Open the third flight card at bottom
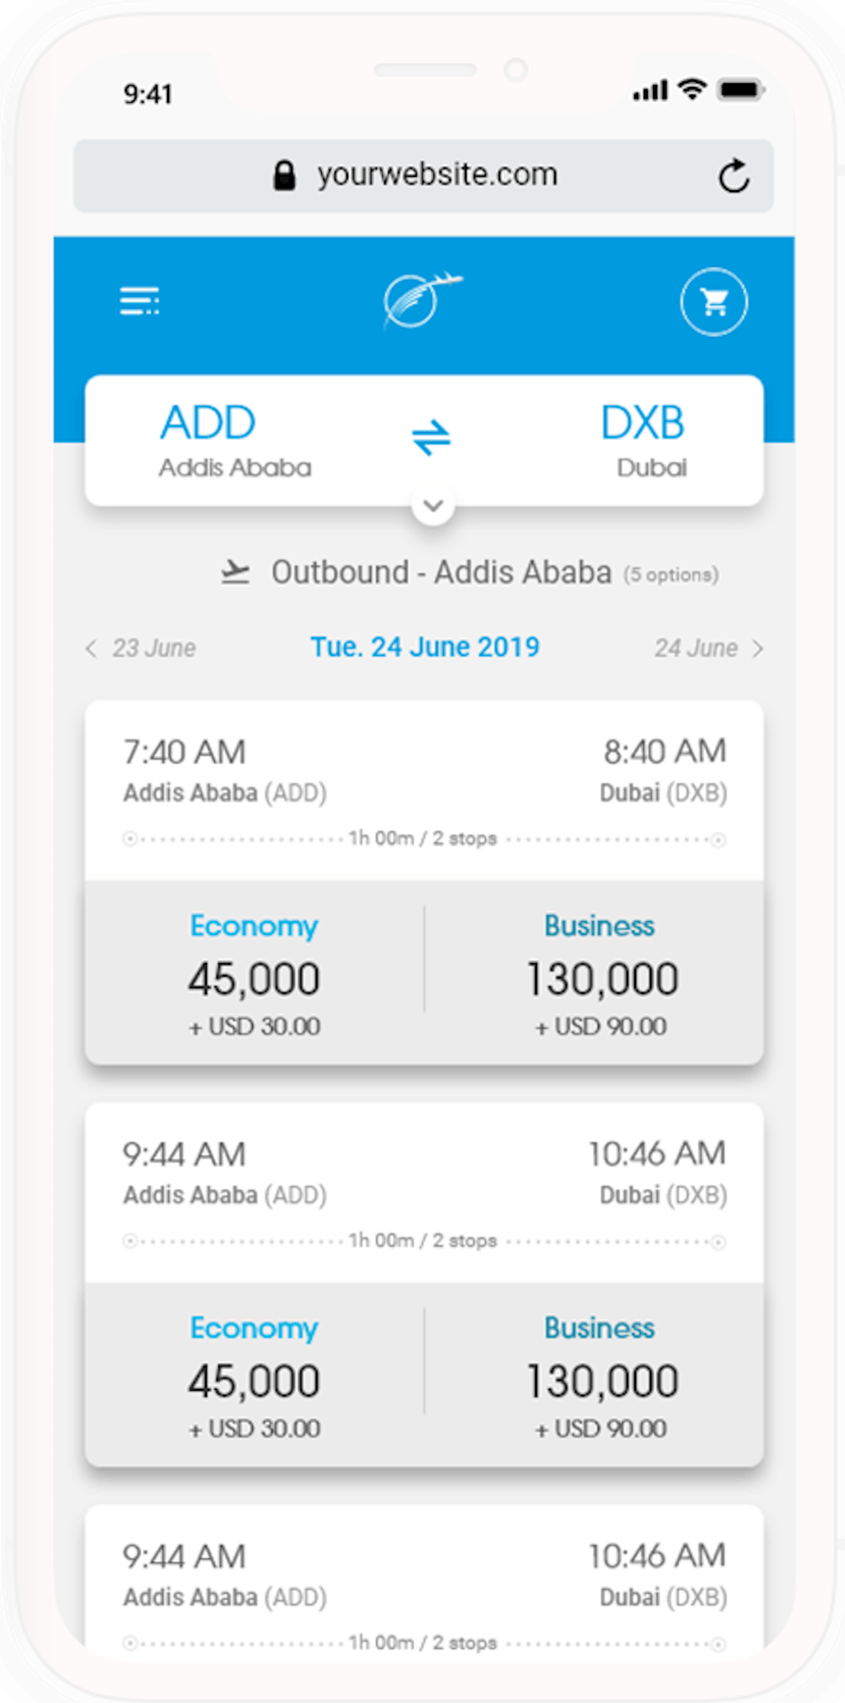The image size is (845, 1703). 424,1587
